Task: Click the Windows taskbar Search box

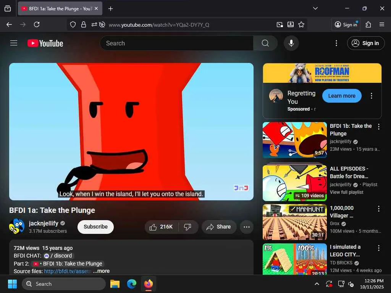Action: pos(64,284)
